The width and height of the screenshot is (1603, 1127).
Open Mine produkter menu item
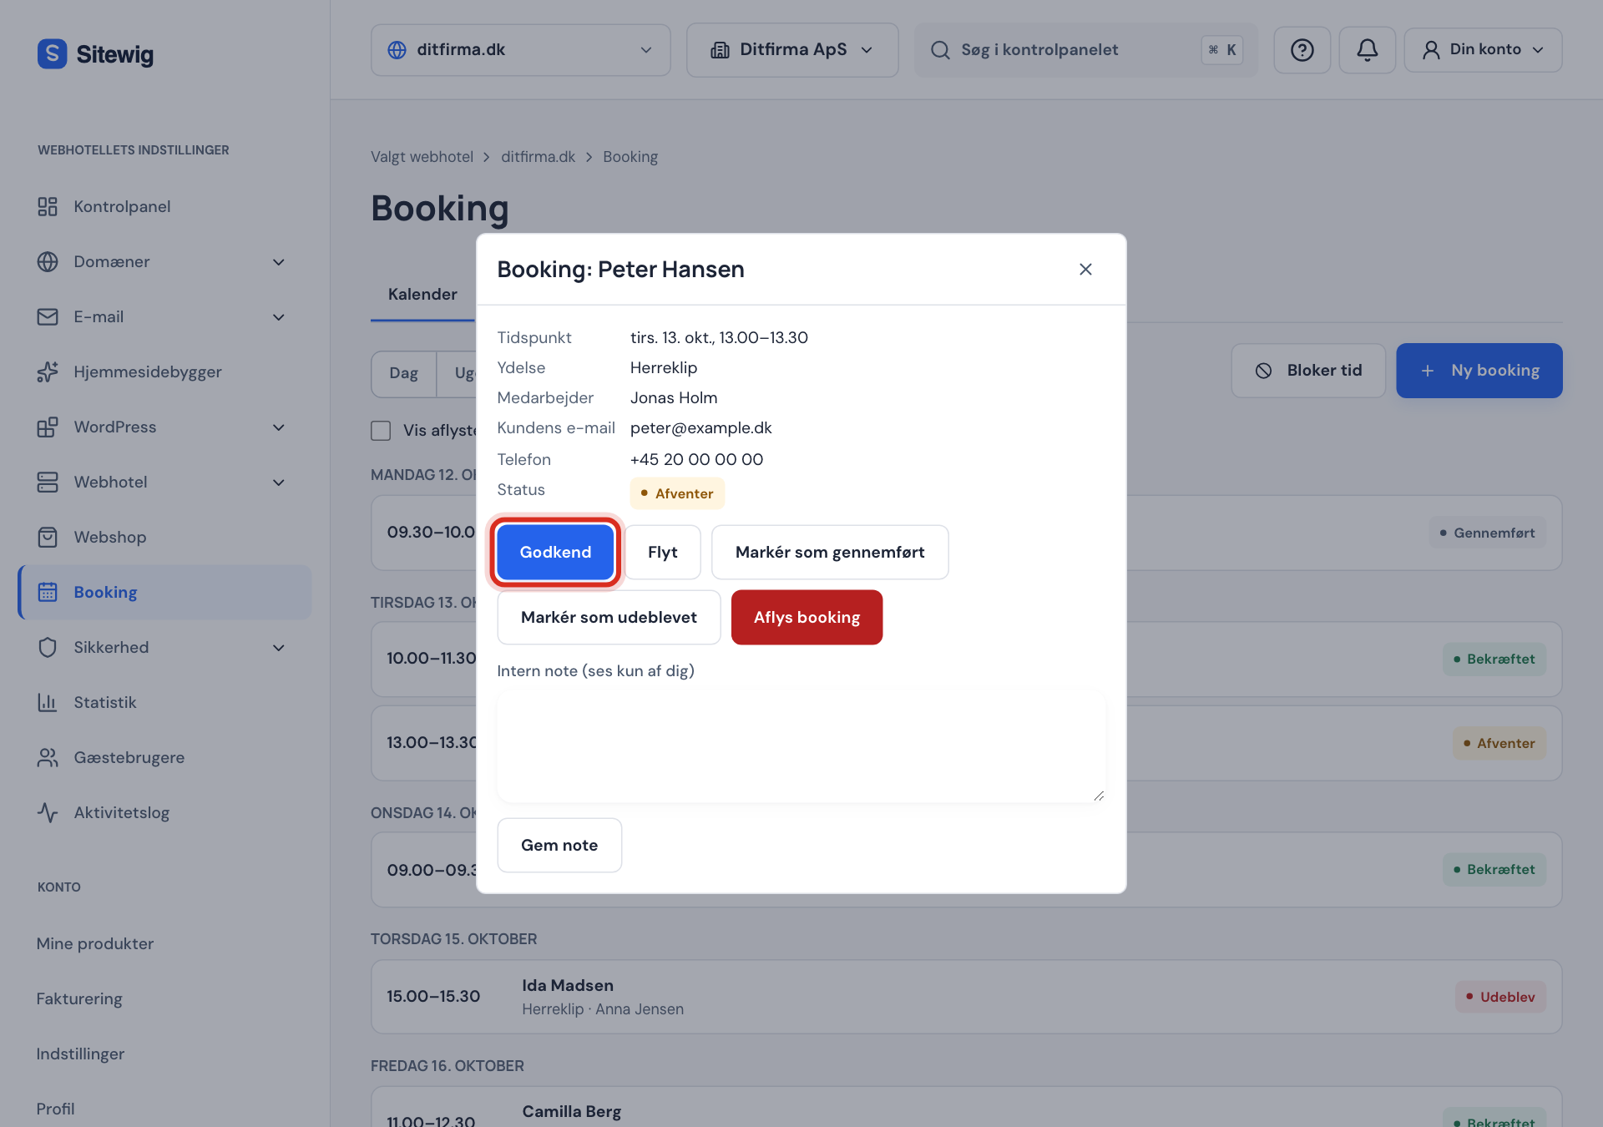coord(95,943)
